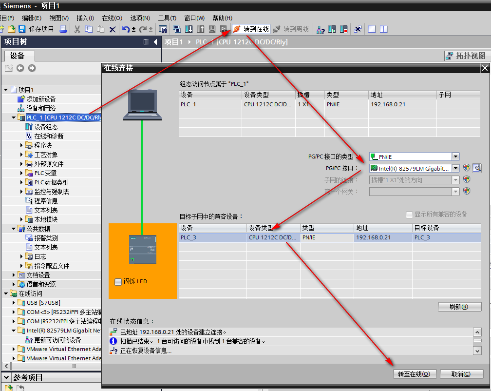Screen dimensions: 491x391
Task: Click the Go offline (转到离线) button
Action: coord(291,29)
